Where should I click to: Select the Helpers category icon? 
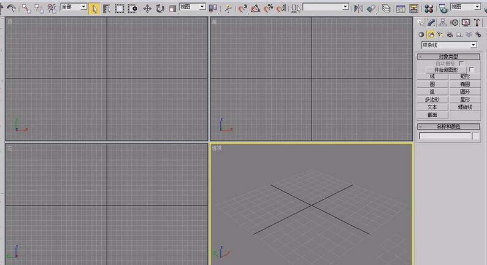459,34
